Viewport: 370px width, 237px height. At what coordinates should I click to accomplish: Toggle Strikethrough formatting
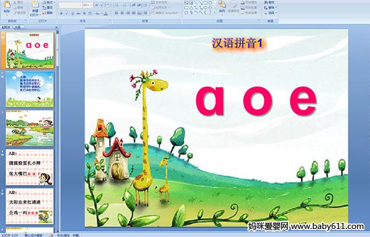click(x=78, y=14)
